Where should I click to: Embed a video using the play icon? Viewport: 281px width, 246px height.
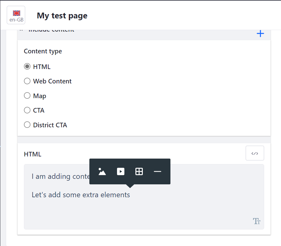point(120,171)
